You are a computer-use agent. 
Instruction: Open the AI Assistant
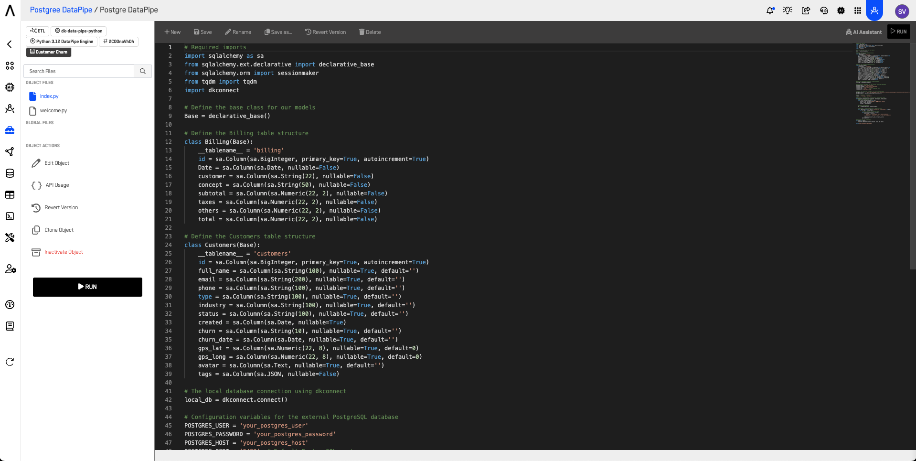863,32
